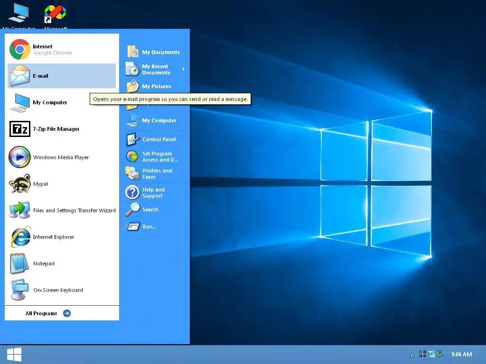Click the TU tray icon
Screen dimensions: 486x364
point(431,354)
